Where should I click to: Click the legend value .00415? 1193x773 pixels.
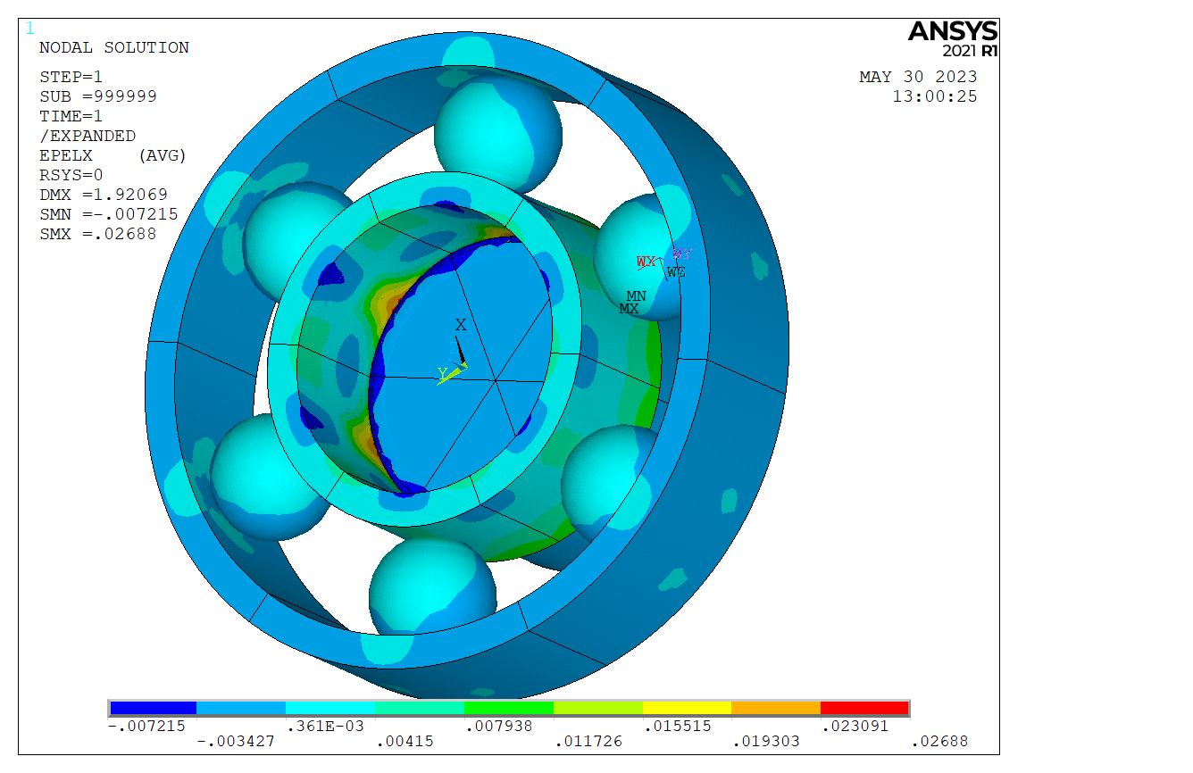click(405, 742)
